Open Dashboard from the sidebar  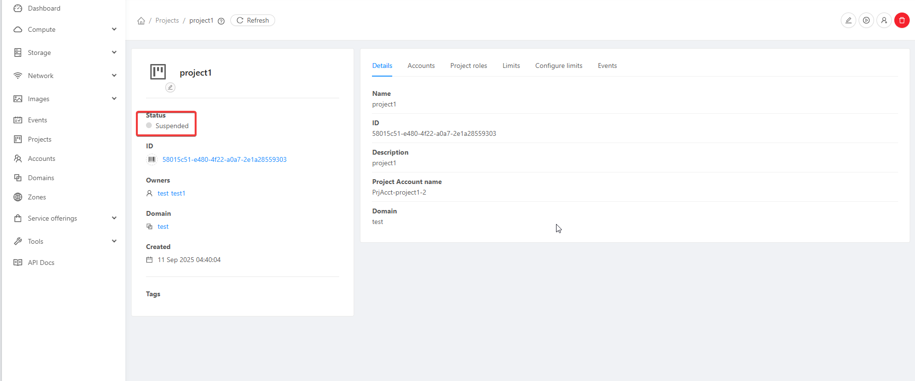click(x=44, y=8)
